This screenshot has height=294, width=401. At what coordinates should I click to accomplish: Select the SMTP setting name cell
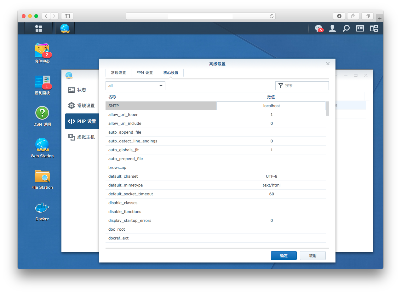click(161, 106)
